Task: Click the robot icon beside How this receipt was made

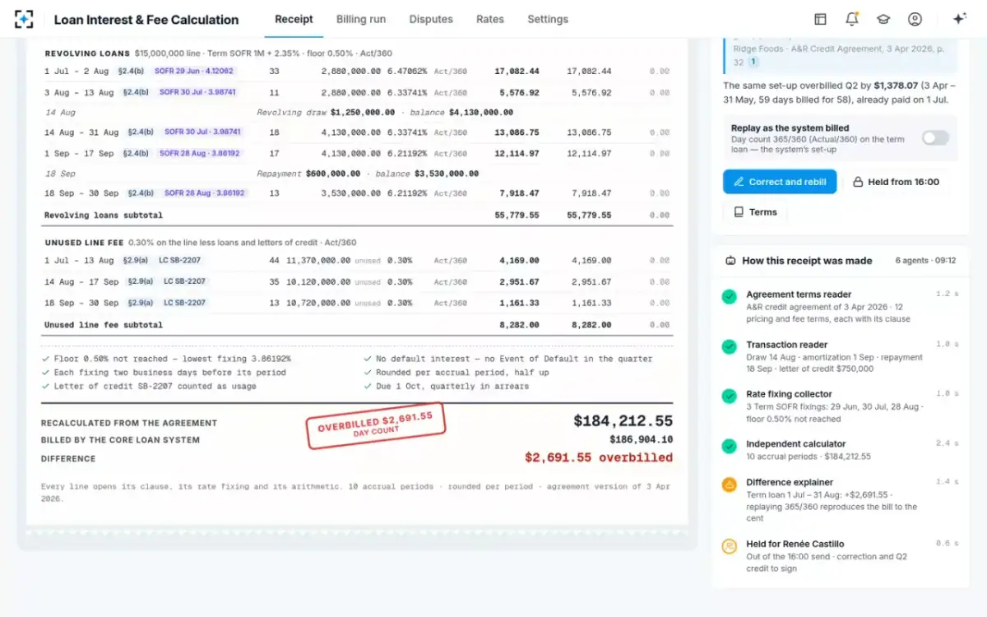Action: pyautogui.click(x=730, y=261)
